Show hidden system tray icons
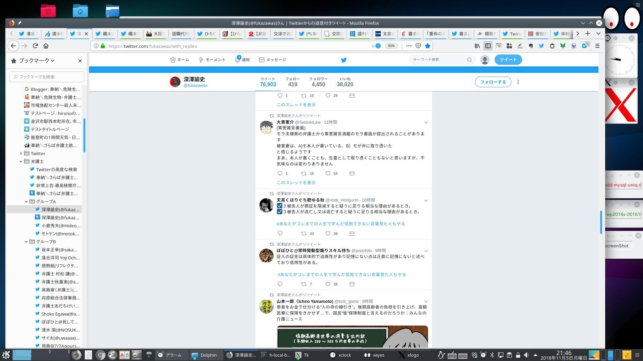 point(535,355)
